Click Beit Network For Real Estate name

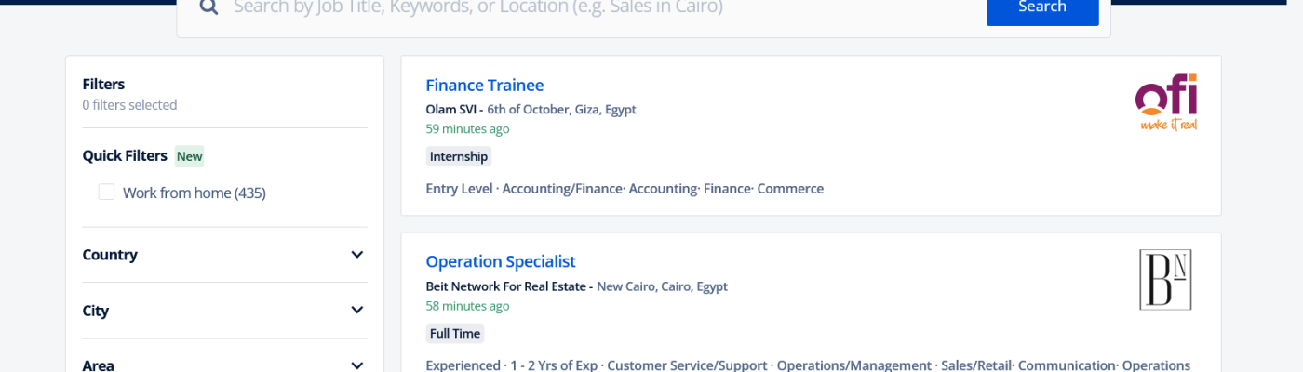tap(506, 286)
